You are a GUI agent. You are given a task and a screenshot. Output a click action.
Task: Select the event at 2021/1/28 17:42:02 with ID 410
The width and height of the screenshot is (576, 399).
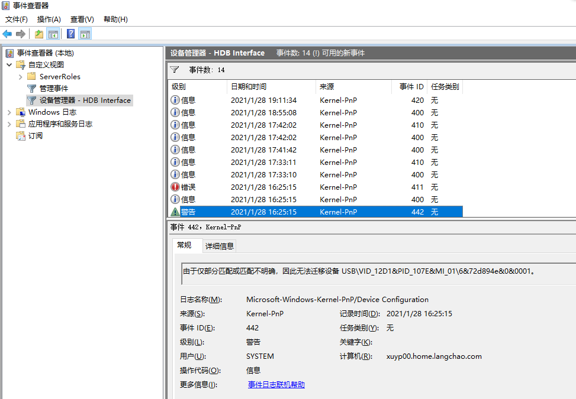(316, 125)
